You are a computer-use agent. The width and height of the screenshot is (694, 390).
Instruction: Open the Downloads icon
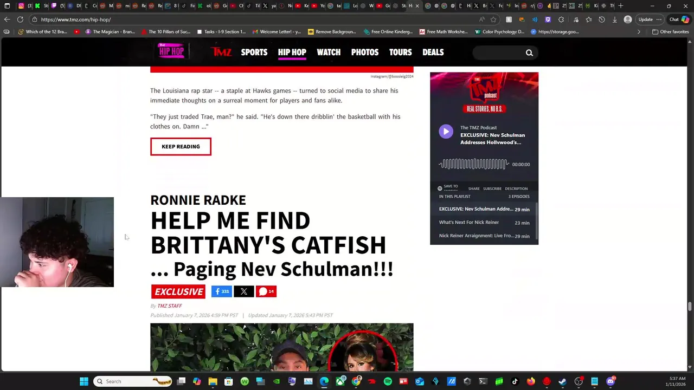[x=615, y=19]
